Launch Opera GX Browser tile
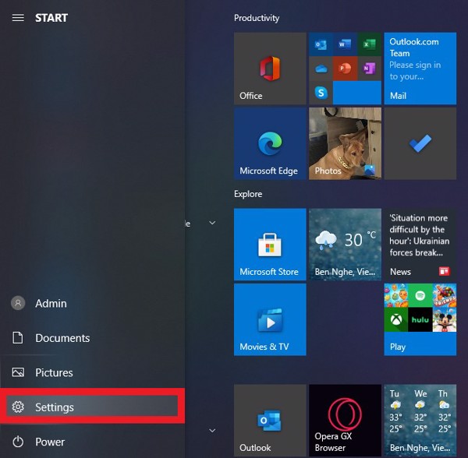The width and height of the screenshot is (468, 458). coord(345,420)
